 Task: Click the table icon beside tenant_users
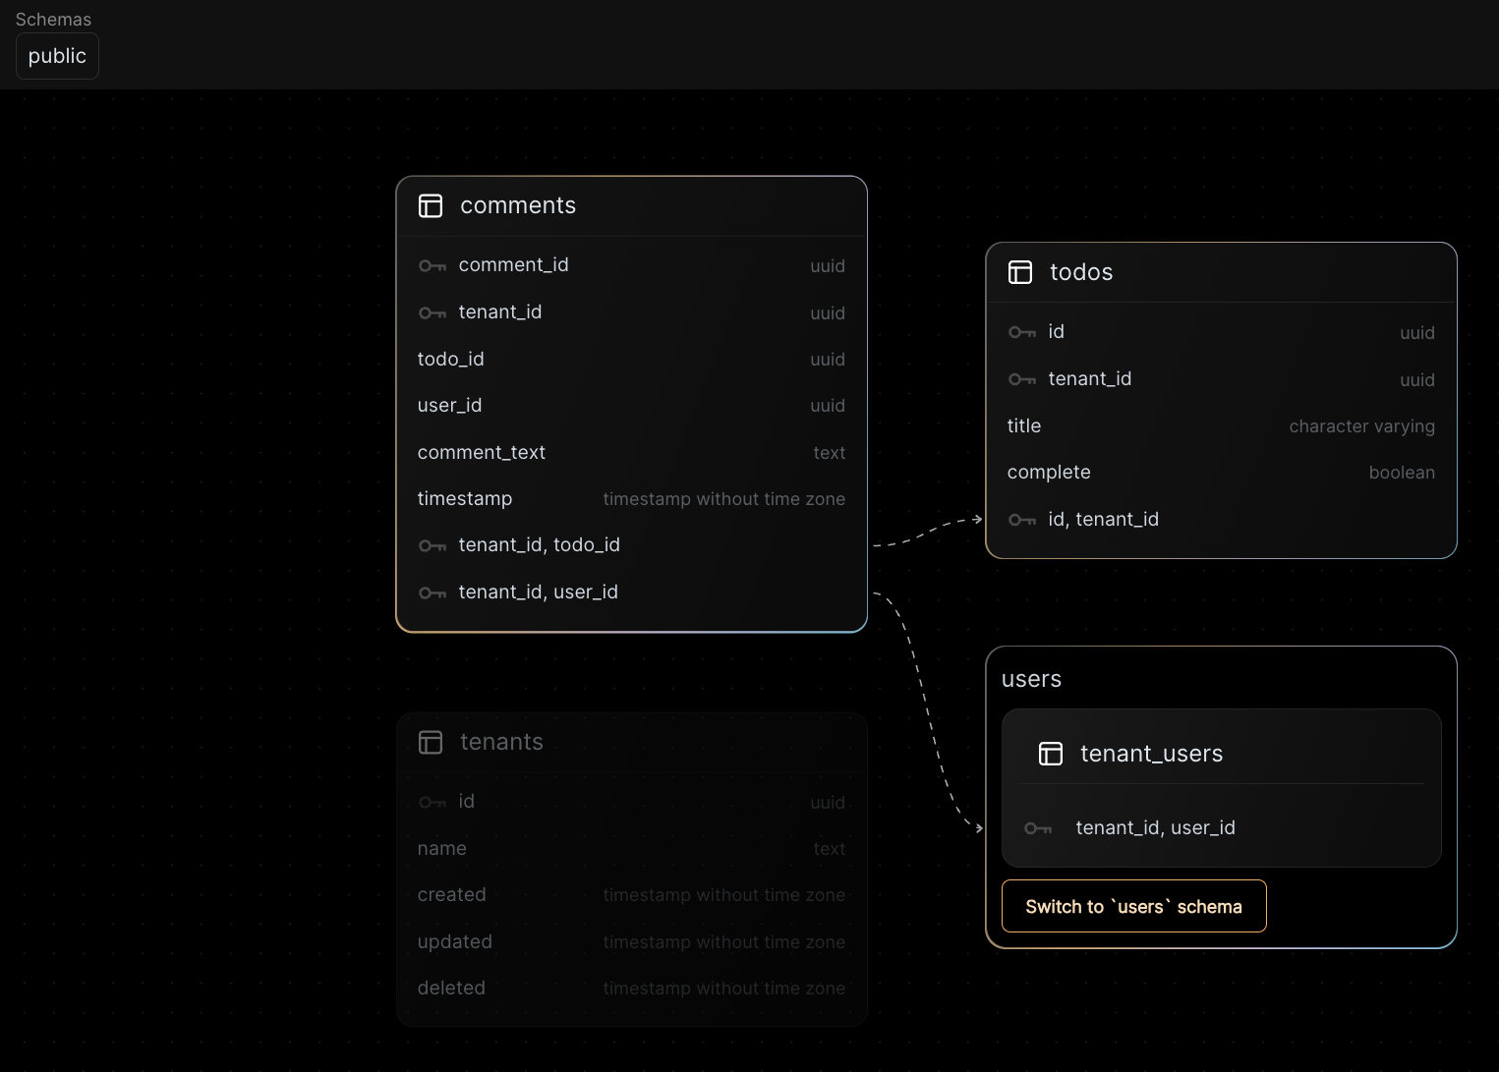(1051, 754)
